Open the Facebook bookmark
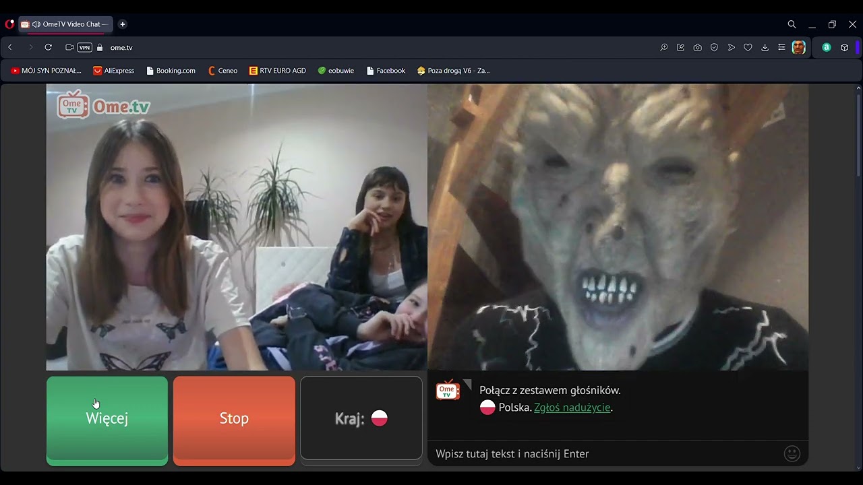863x485 pixels. 386,71
